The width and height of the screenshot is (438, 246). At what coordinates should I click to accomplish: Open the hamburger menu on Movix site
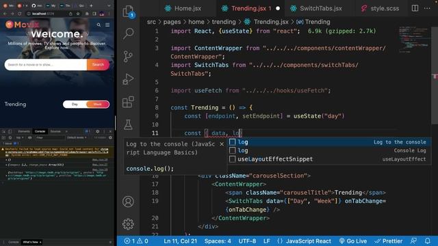click(107, 25)
